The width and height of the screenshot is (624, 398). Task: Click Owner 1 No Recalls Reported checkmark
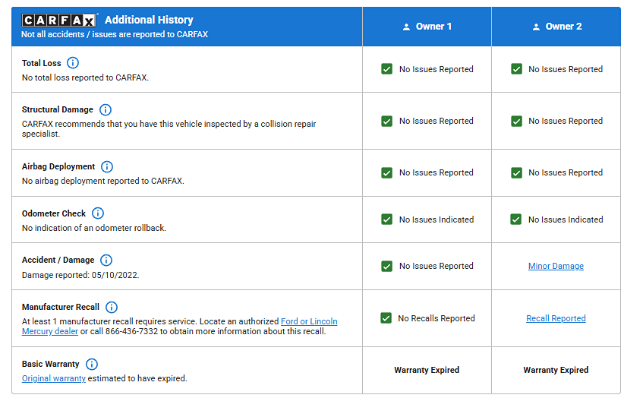click(386, 318)
